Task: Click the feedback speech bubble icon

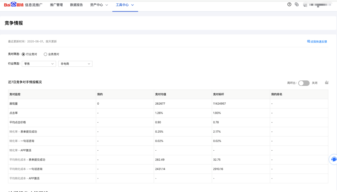Action: coord(308,42)
